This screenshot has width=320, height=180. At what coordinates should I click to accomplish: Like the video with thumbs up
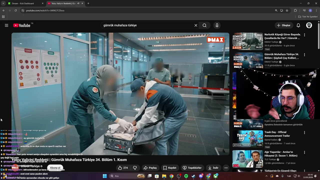point(123,168)
